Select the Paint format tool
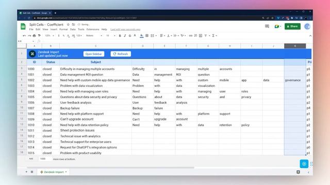 point(39,35)
